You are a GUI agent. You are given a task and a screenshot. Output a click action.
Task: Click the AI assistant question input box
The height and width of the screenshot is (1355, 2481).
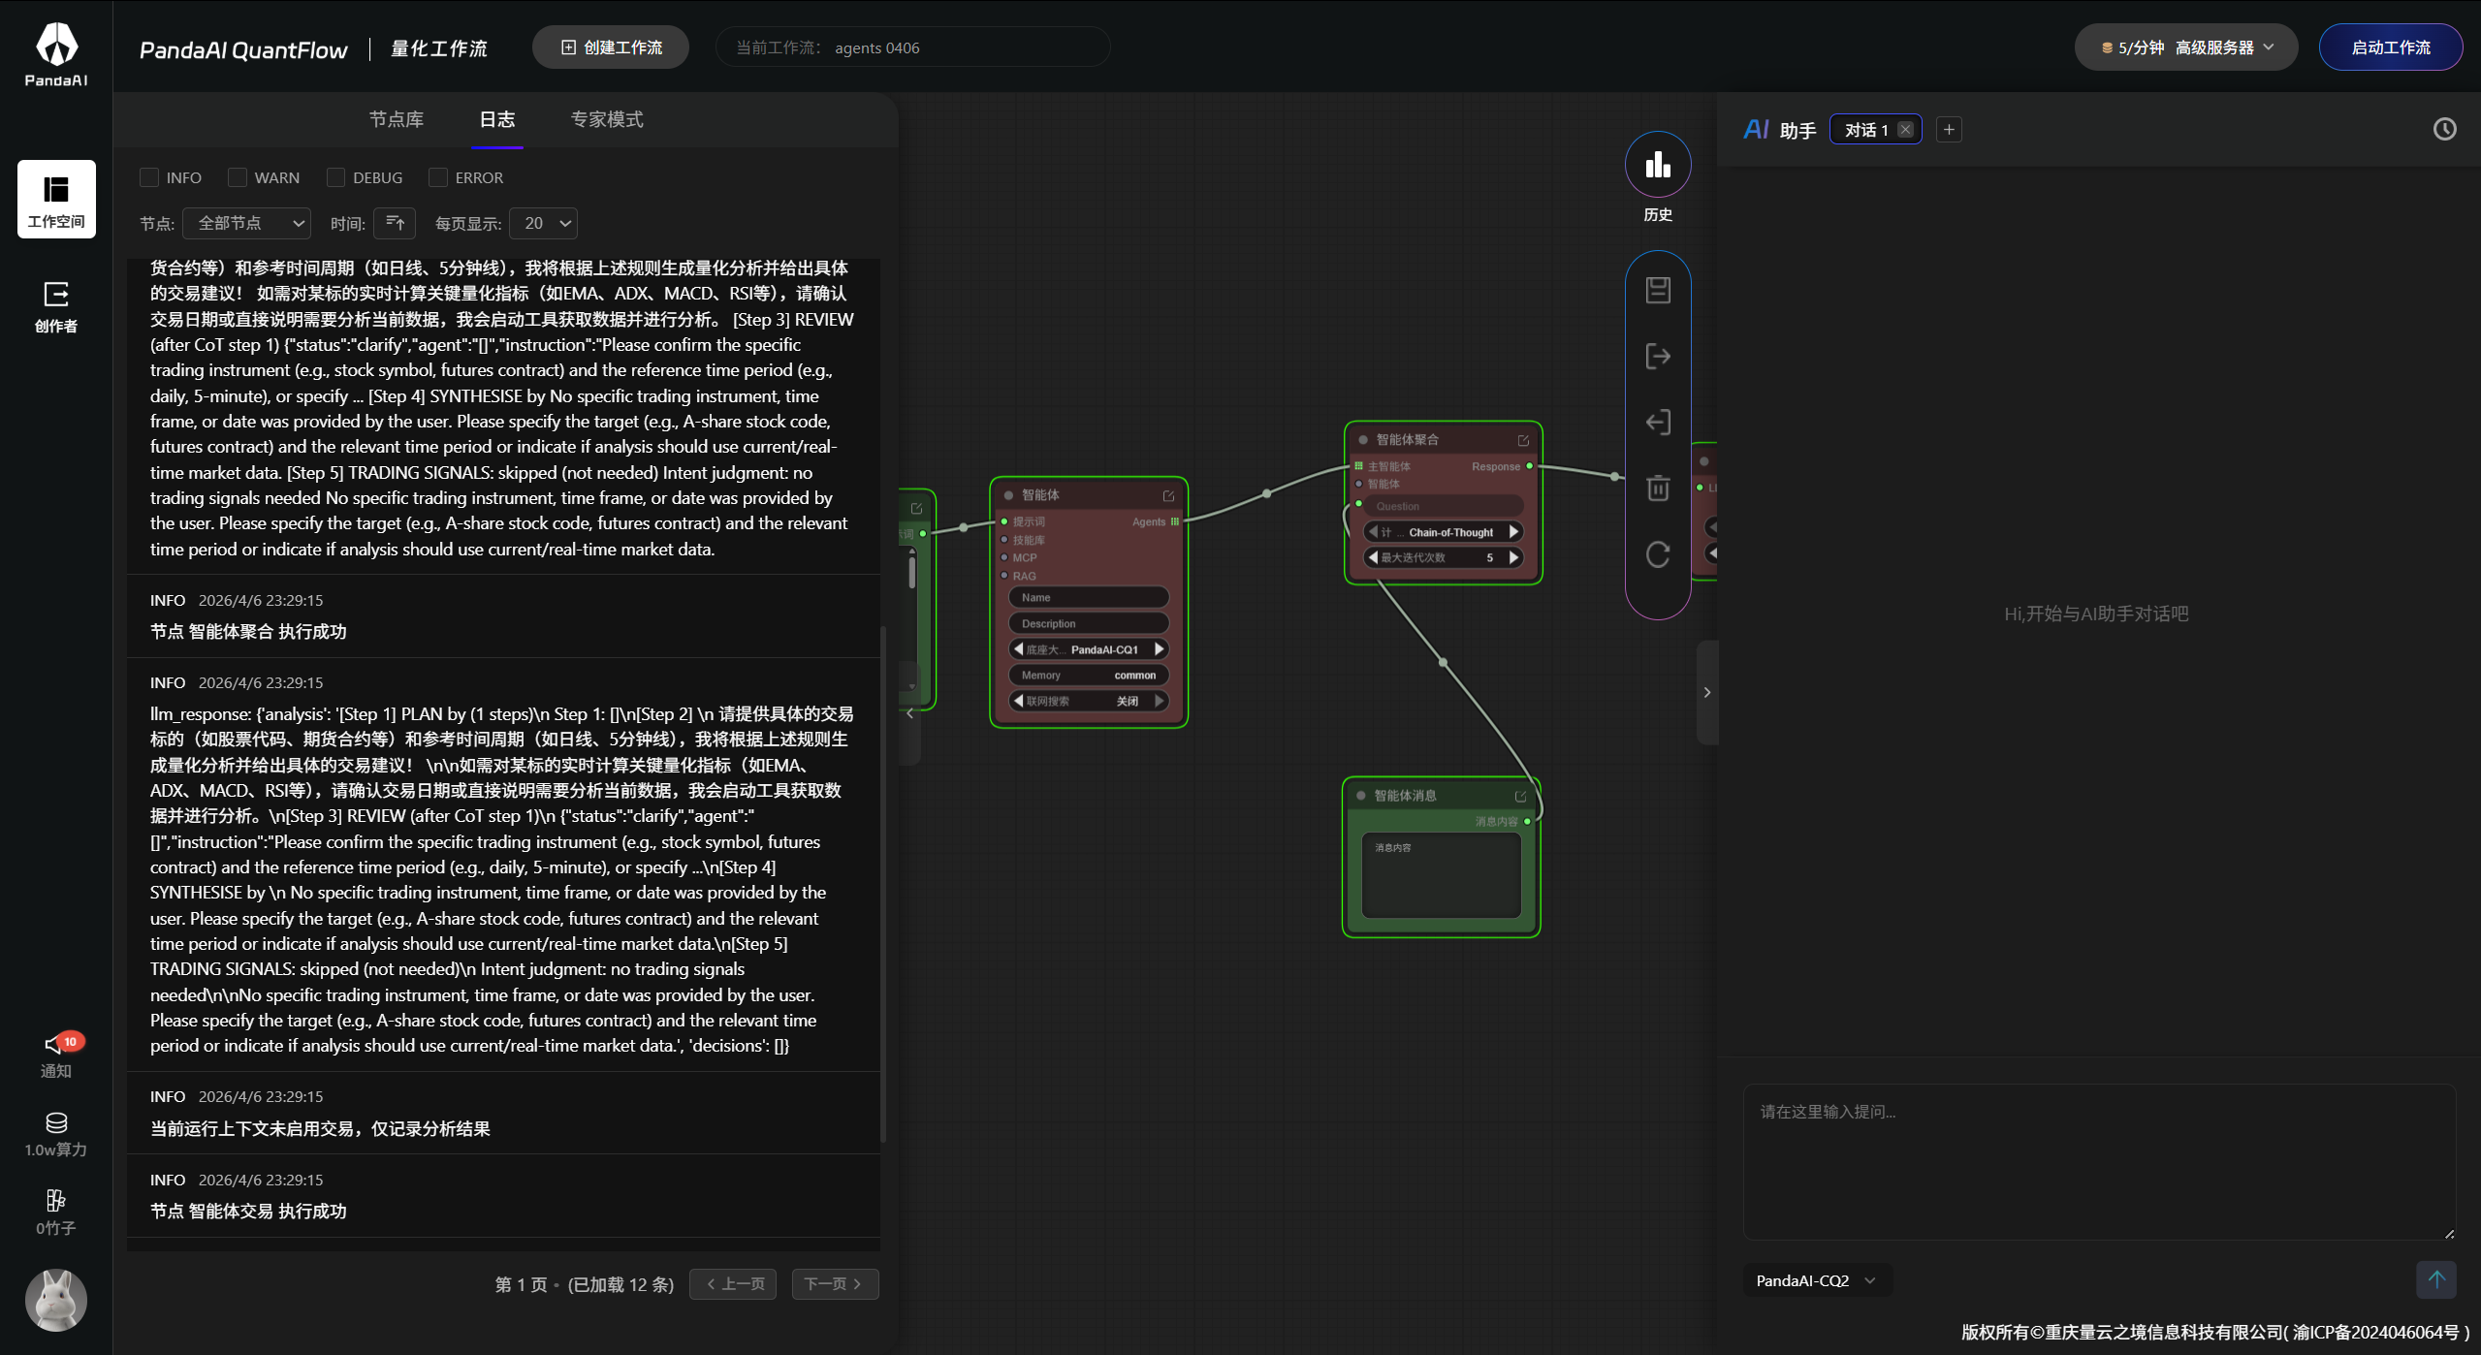click(x=2099, y=1161)
